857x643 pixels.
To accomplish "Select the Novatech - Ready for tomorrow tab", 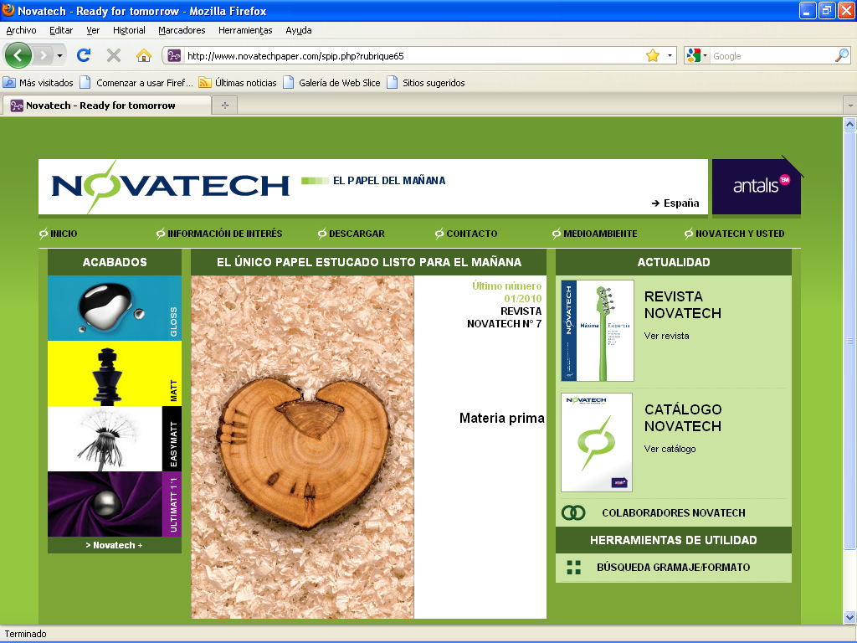I will coord(106,105).
